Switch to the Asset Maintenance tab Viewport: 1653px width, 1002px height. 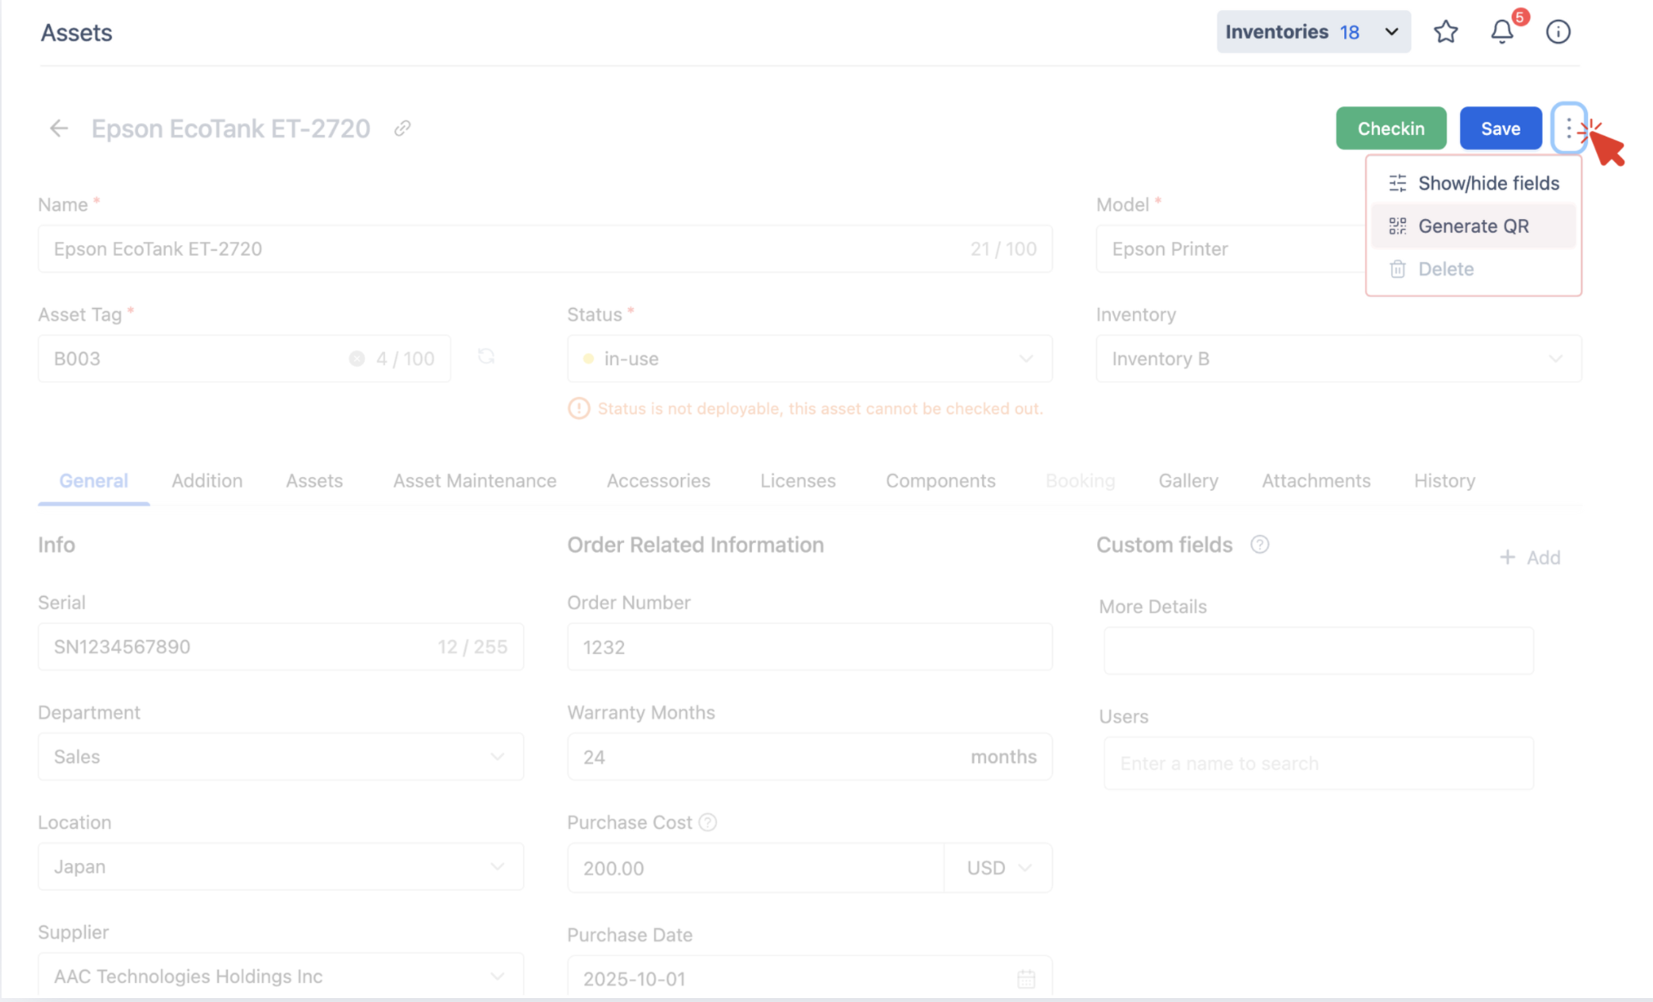pyautogui.click(x=474, y=481)
